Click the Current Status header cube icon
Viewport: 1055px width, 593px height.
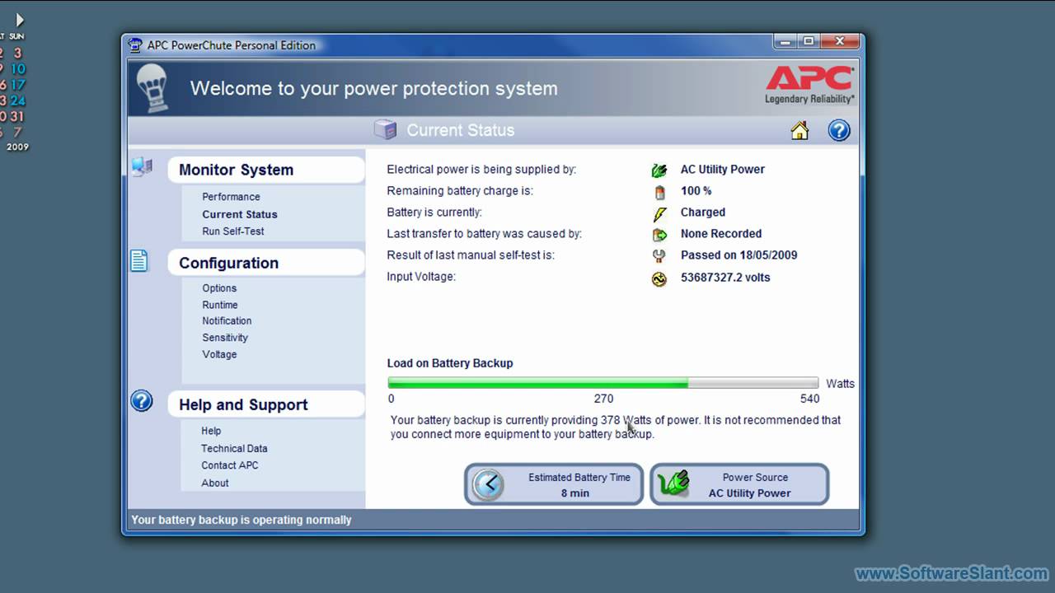[x=385, y=129]
